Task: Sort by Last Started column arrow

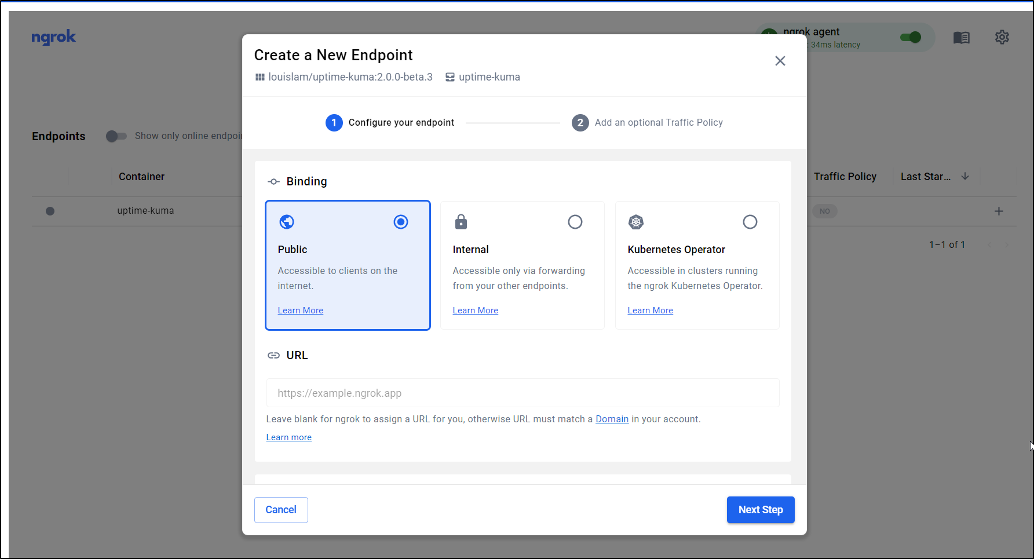Action: coord(965,177)
